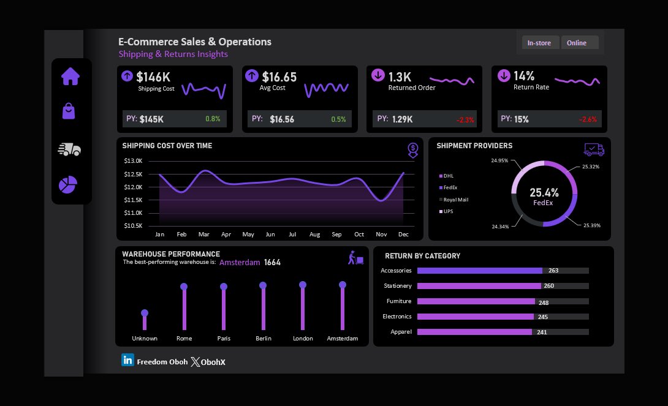Click the dollar coin icon on Shipping Cost chart
The height and width of the screenshot is (406, 668).
pos(412,150)
